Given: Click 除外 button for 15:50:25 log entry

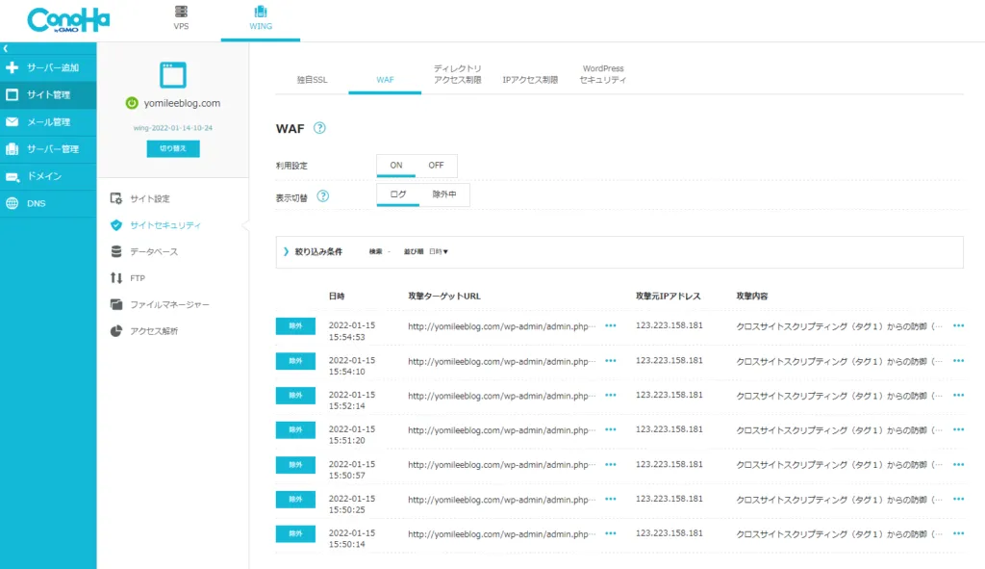Looking at the screenshot, I should pos(295,500).
